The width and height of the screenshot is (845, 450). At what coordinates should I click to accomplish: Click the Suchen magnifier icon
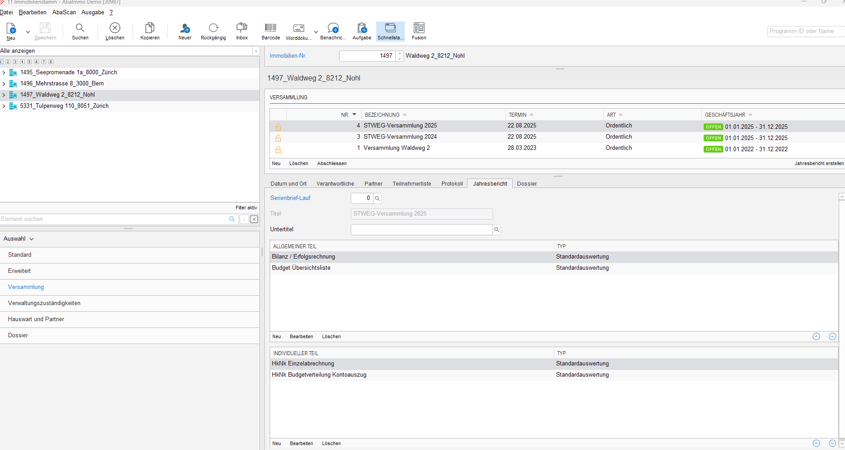pos(80,28)
